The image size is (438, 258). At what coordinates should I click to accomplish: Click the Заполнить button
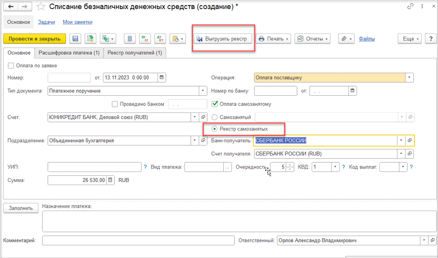pos(21,208)
